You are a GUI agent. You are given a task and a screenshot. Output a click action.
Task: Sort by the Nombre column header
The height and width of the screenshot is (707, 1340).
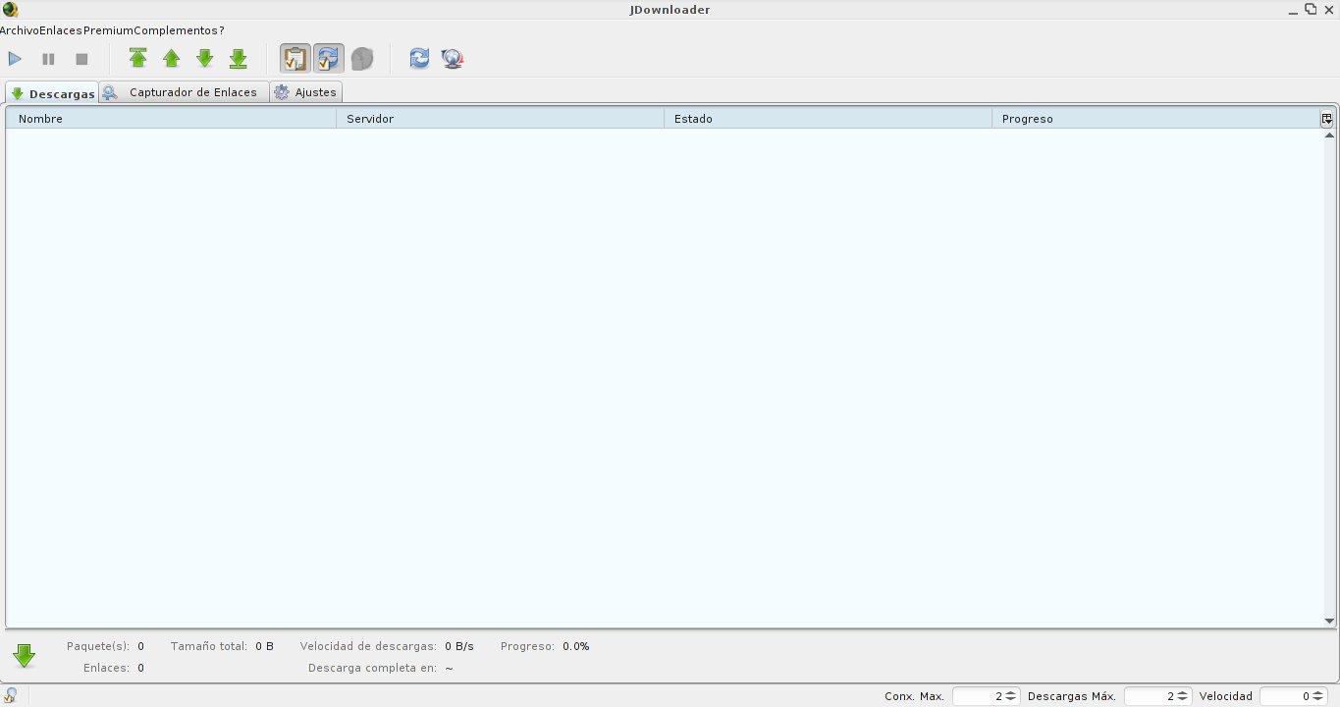point(172,119)
